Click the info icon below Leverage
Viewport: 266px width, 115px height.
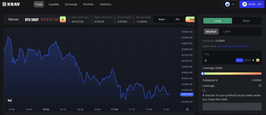(204, 91)
